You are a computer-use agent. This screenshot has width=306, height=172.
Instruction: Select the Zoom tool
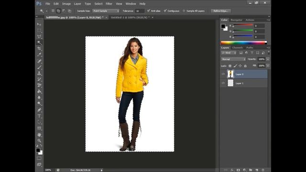click(x=39, y=140)
